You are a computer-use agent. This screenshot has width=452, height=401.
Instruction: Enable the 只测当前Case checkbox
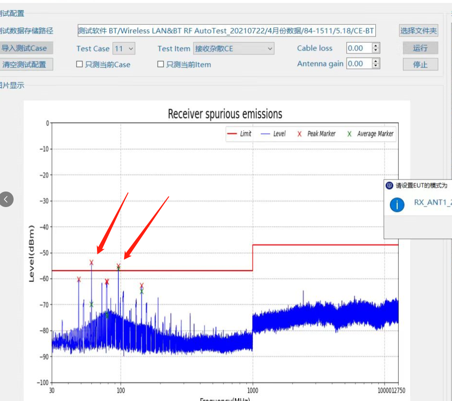pyautogui.click(x=80, y=64)
